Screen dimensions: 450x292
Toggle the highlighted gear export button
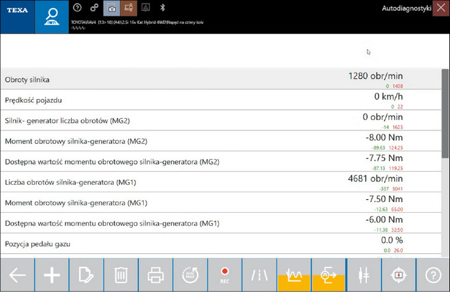[x=329, y=275]
